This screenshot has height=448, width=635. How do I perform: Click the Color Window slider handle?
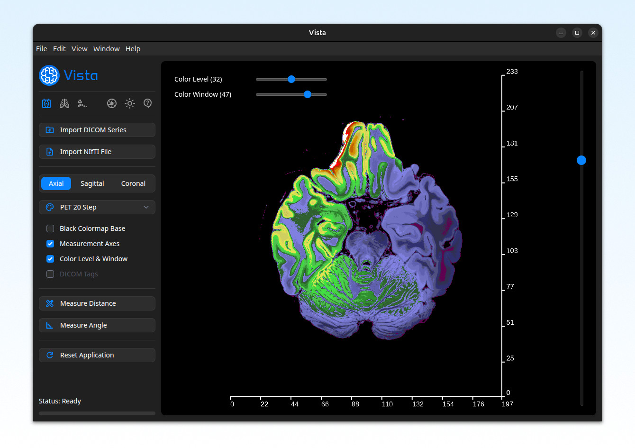tap(308, 94)
